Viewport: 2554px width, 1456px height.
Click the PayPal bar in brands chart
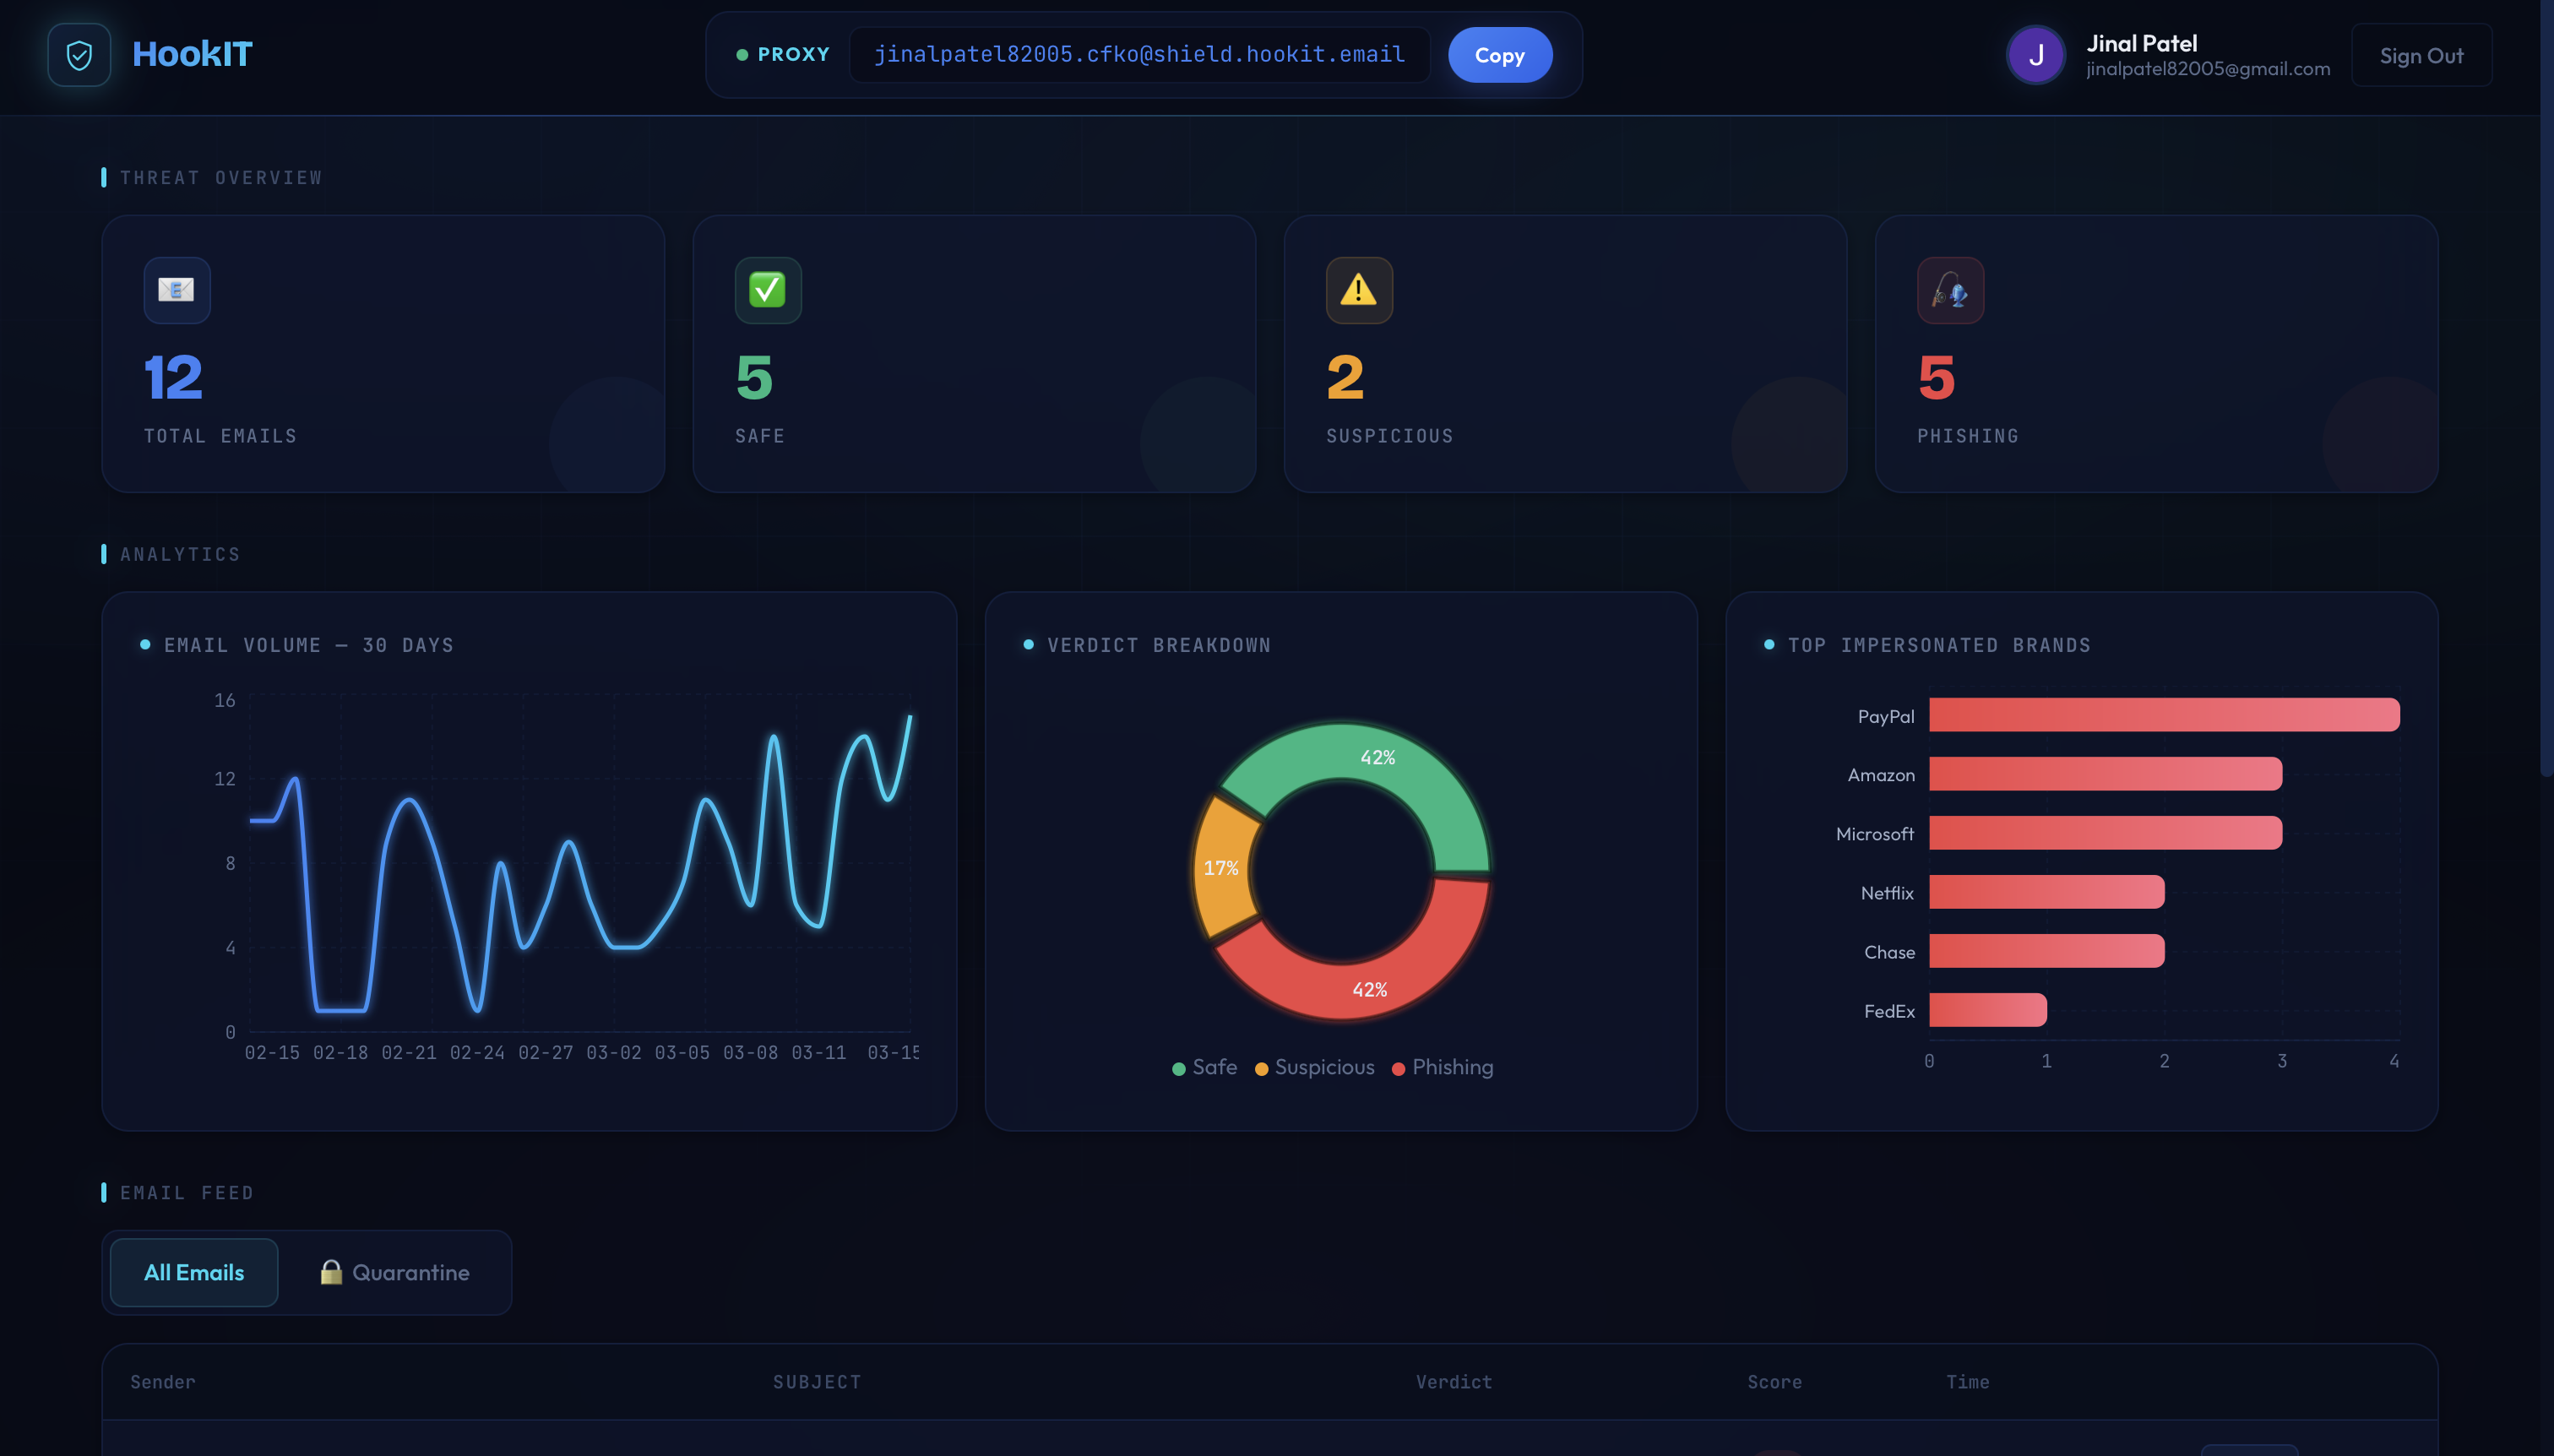tap(2163, 715)
